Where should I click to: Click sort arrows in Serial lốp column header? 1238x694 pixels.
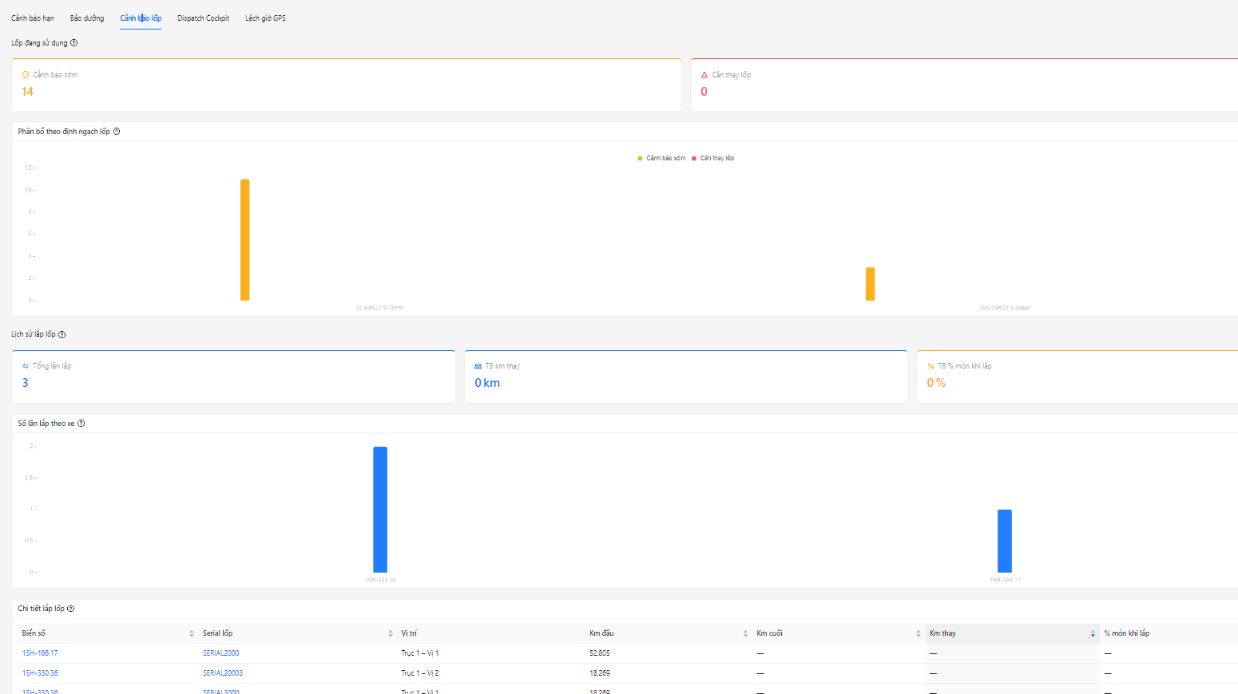pos(391,633)
